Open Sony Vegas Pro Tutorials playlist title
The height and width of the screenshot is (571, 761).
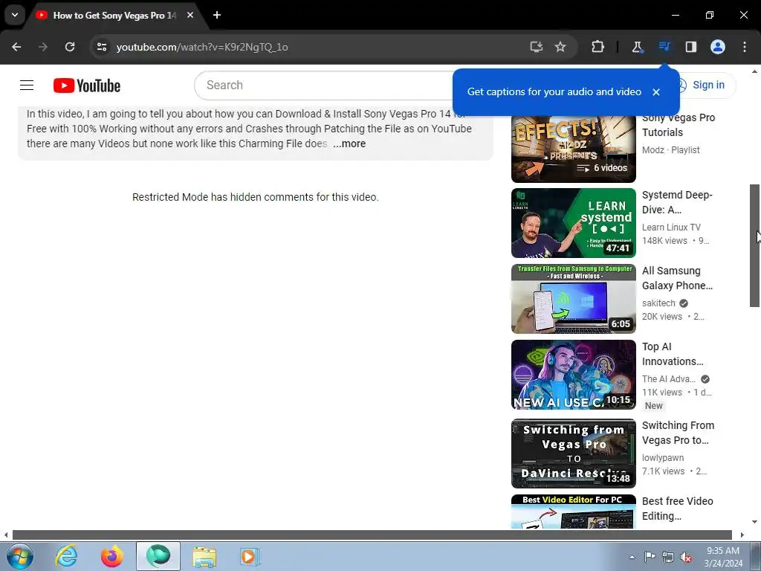(679, 125)
